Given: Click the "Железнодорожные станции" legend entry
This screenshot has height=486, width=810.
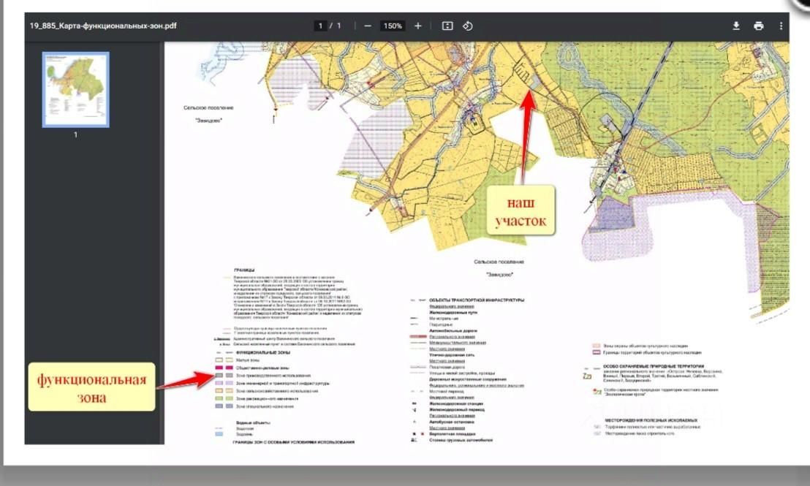Looking at the screenshot, I should tap(456, 404).
